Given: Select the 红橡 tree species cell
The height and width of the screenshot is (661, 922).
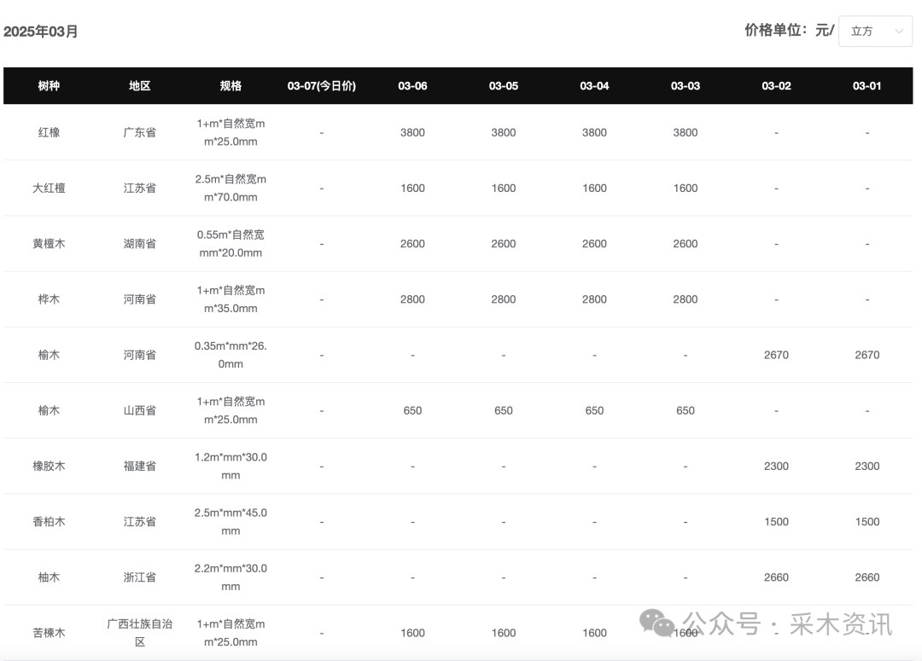Looking at the screenshot, I should 49,132.
